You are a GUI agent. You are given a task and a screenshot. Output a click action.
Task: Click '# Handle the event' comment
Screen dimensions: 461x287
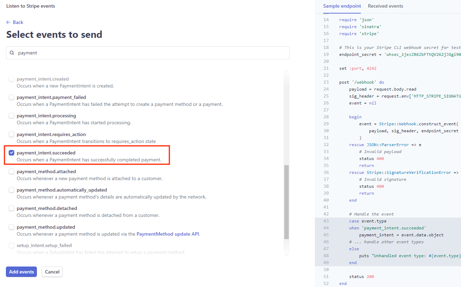(372, 214)
